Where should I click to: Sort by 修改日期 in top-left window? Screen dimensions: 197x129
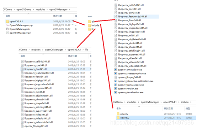[58, 16]
